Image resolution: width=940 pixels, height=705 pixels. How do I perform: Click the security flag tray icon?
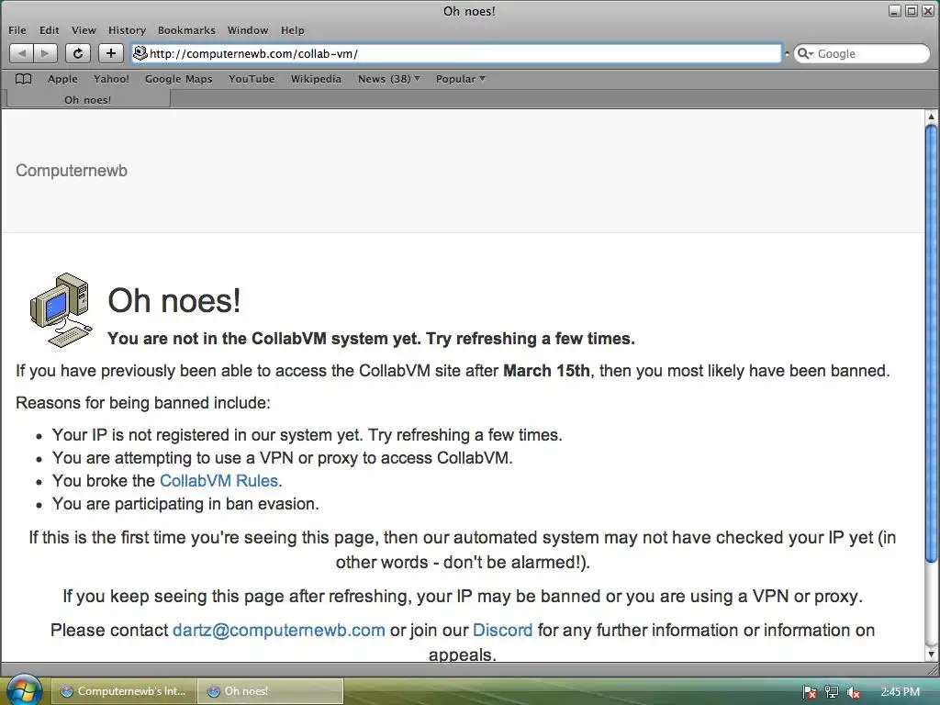(810, 692)
